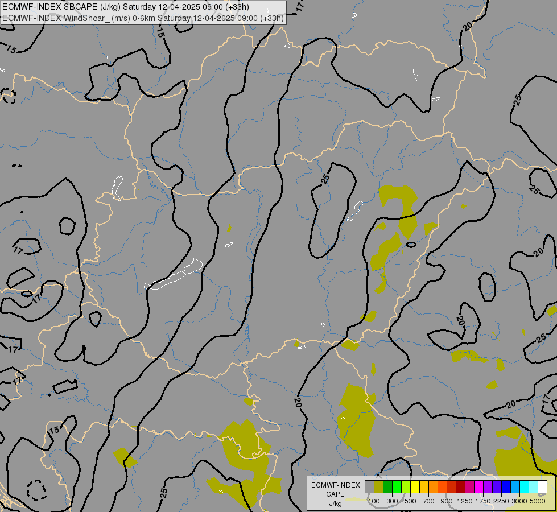Image resolution: width=557 pixels, height=512 pixels.
Task: Pick the pure yellow legend swatch
Action: pos(415,487)
